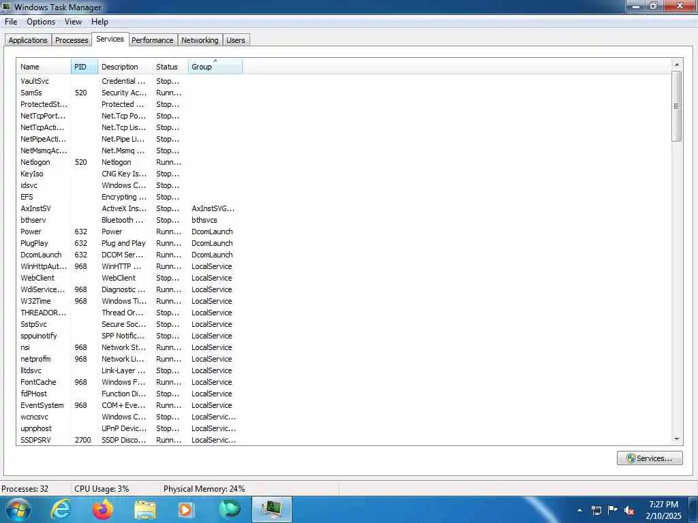Screen dimensions: 698x523
Task: Select the KeyIso service row
Action: (x=129, y=174)
